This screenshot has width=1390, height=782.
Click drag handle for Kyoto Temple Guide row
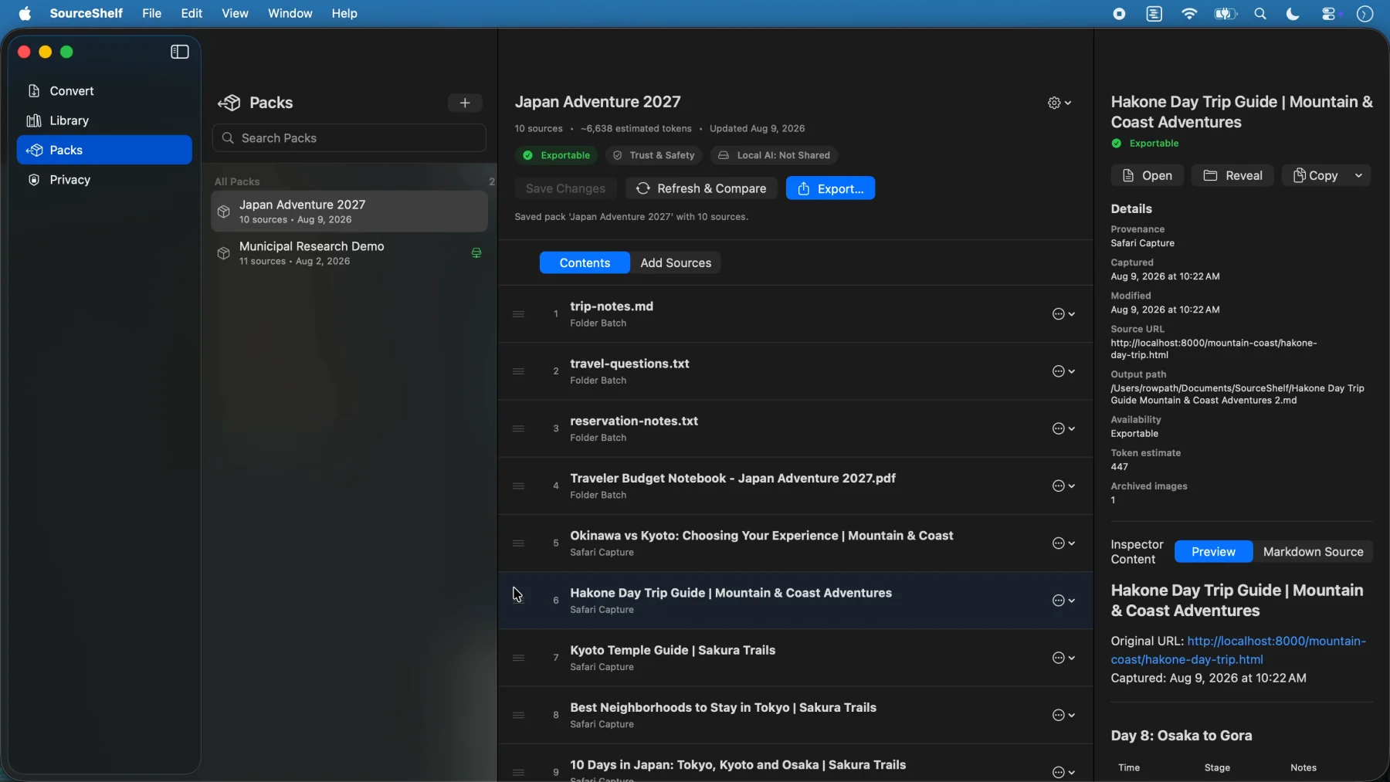(x=518, y=658)
